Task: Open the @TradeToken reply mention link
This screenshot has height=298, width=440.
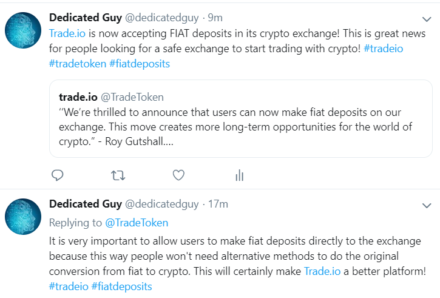Action: click(137, 223)
